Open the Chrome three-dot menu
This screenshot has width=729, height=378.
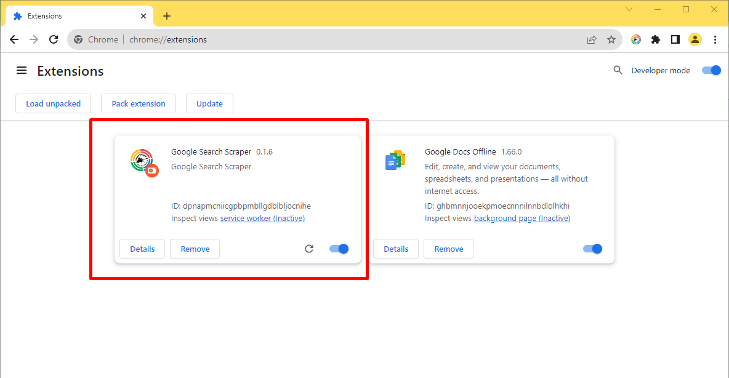pos(715,39)
